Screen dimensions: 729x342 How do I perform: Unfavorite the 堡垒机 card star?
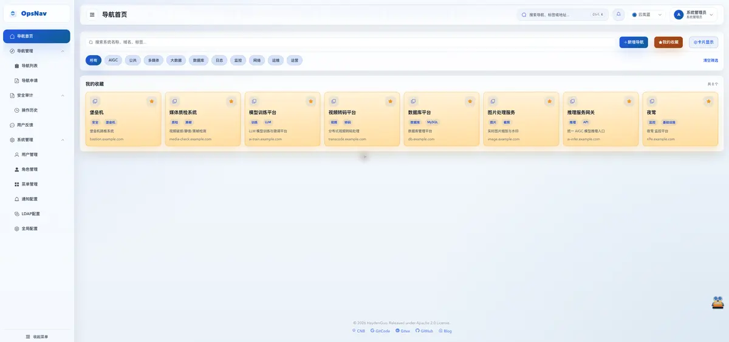(151, 101)
